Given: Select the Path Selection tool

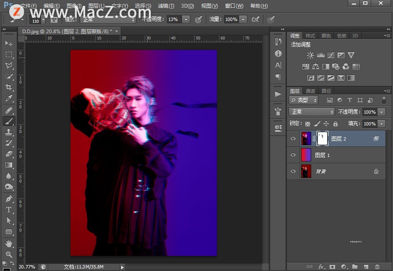Looking at the screenshot, I should click(9, 221).
